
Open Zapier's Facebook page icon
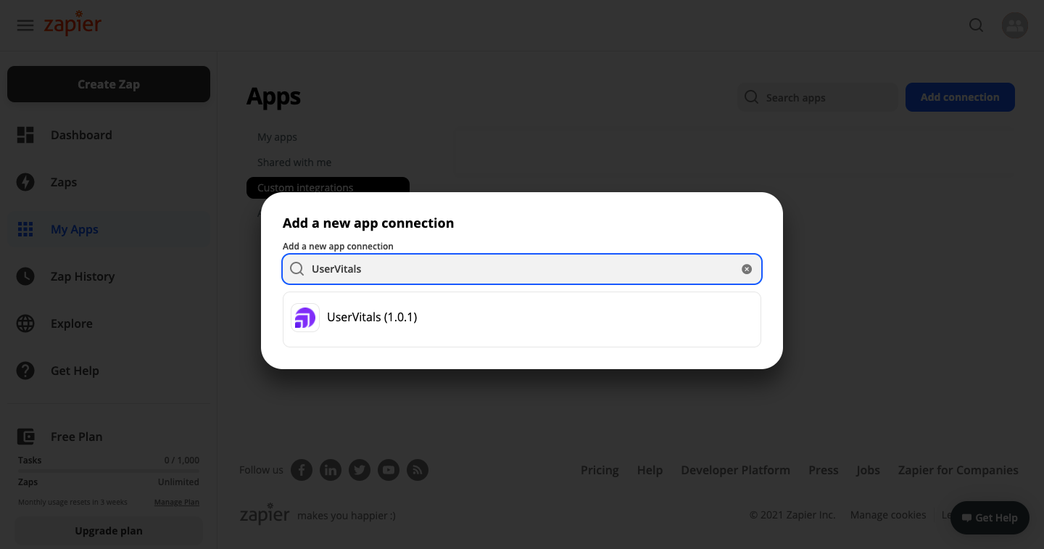(x=302, y=470)
